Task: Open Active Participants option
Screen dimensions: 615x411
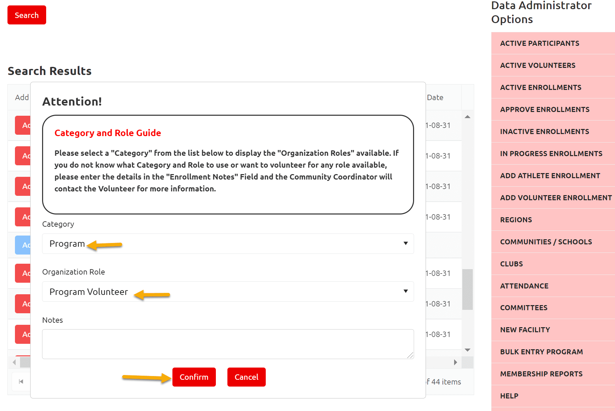Action: click(x=553, y=43)
